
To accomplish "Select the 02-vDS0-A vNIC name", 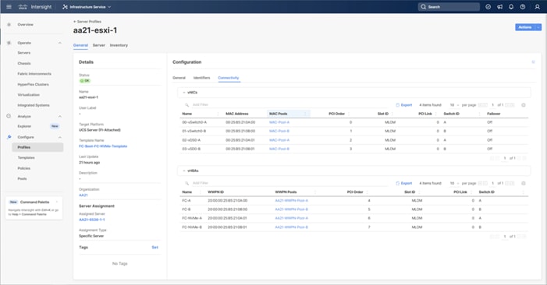I will click(x=191, y=140).
